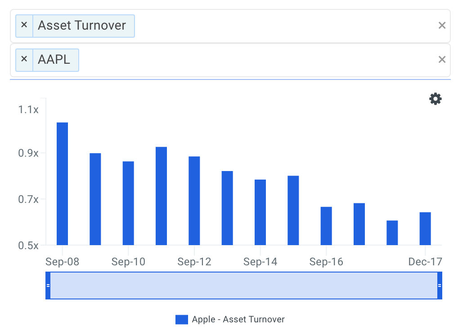The height and width of the screenshot is (334, 467).
Task: Clear the metric field with its X
Action: [442, 26]
